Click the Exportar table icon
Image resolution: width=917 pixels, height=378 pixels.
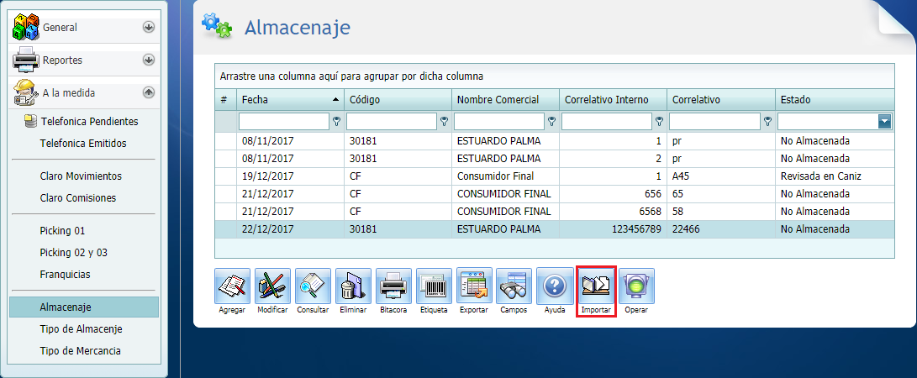pos(474,286)
